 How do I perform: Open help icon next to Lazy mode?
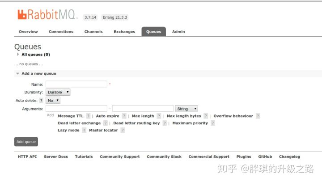pos(84,130)
